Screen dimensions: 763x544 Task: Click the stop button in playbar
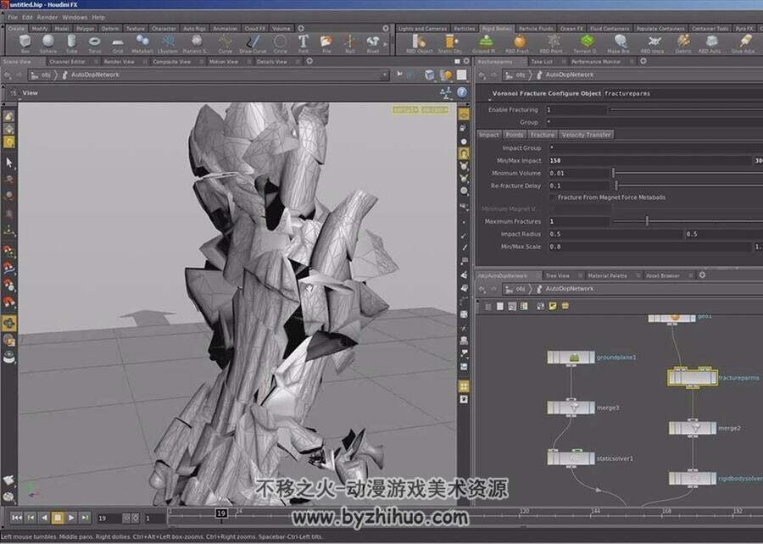[x=58, y=518]
